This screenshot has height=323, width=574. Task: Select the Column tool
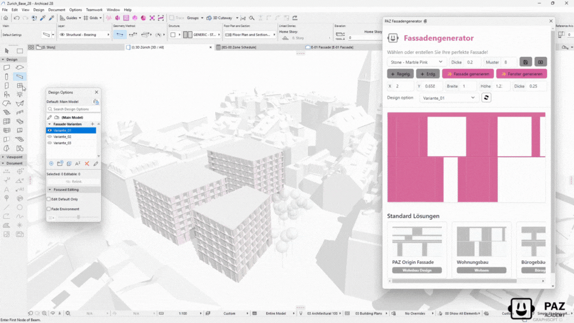(x=7, y=77)
